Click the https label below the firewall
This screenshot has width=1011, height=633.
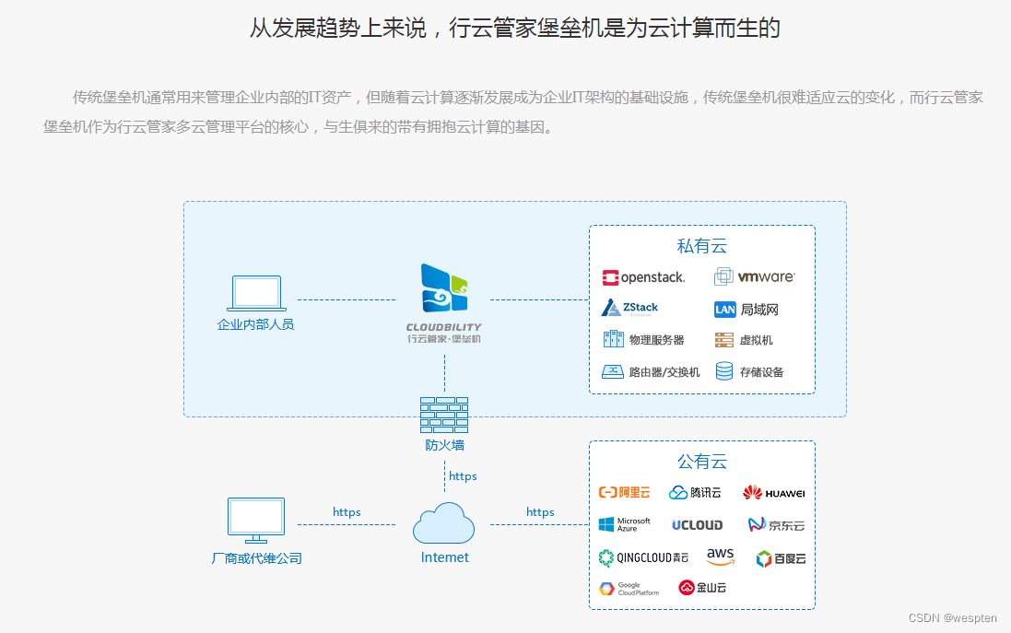pyautogui.click(x=463, y=476)
